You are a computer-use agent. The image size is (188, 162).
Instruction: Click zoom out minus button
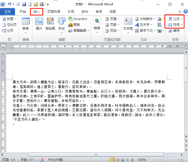(x=150, y=160)
